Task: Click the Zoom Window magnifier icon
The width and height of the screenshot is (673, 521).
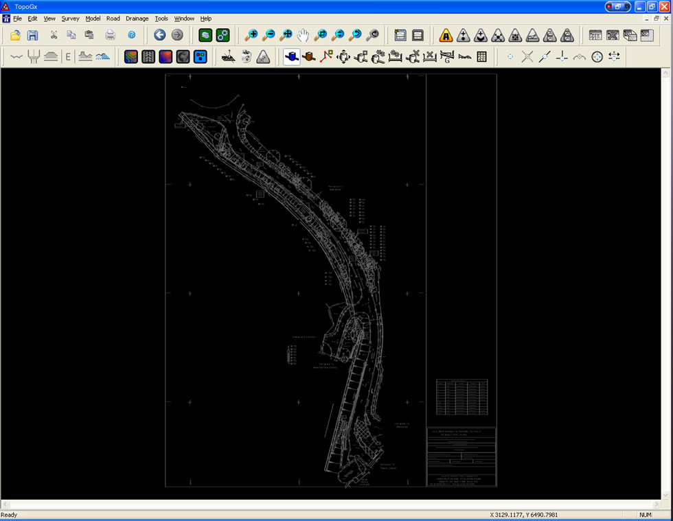Action: pos(321,35)
